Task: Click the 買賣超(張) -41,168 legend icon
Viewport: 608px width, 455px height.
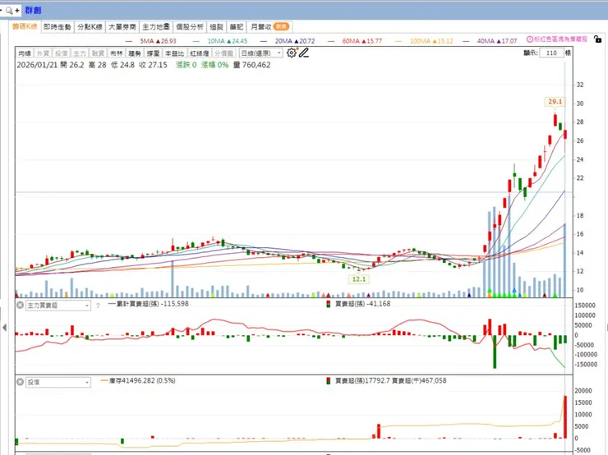Action: pyautogui.click(x=328, y=304)
